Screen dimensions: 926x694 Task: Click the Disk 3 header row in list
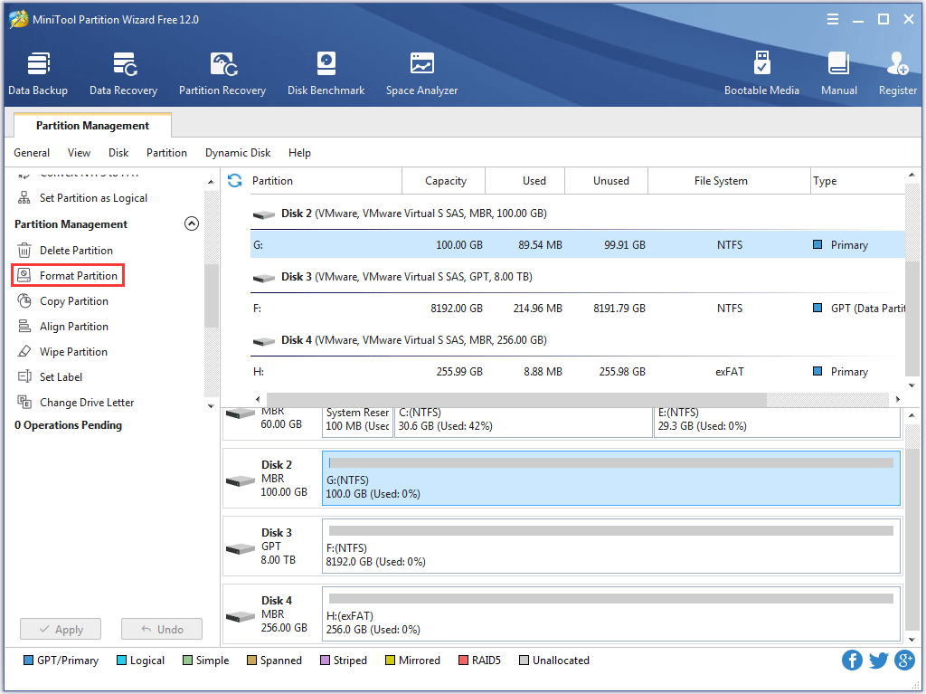(x=578, y=277)
